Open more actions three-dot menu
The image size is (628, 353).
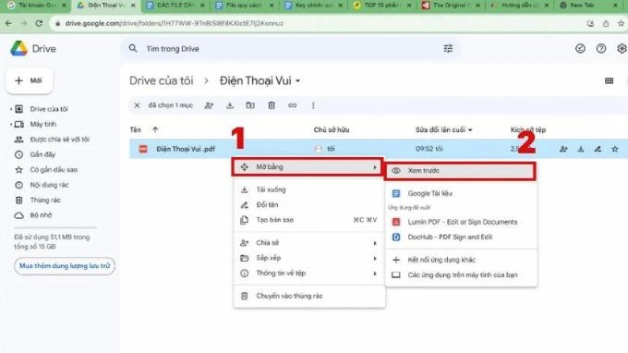tap(313, 105)
